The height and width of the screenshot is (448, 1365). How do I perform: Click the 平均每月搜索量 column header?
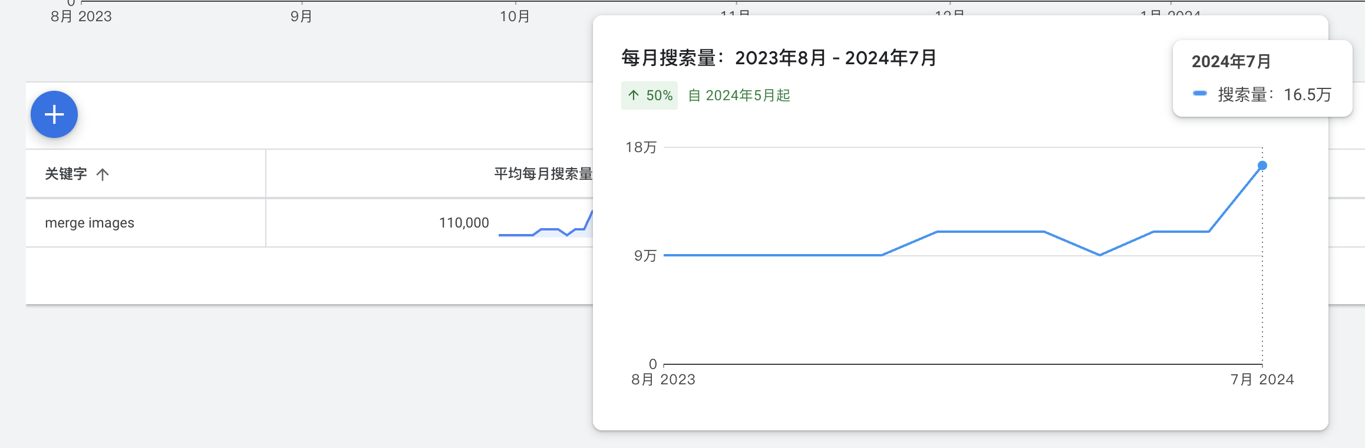click(x=543, y=174)
